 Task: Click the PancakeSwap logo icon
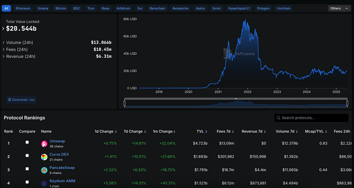(x=44, y=170)
